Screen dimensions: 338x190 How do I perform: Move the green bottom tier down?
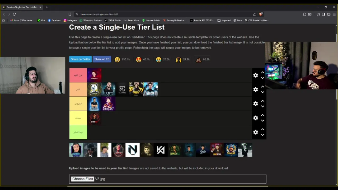click(262, 135)
